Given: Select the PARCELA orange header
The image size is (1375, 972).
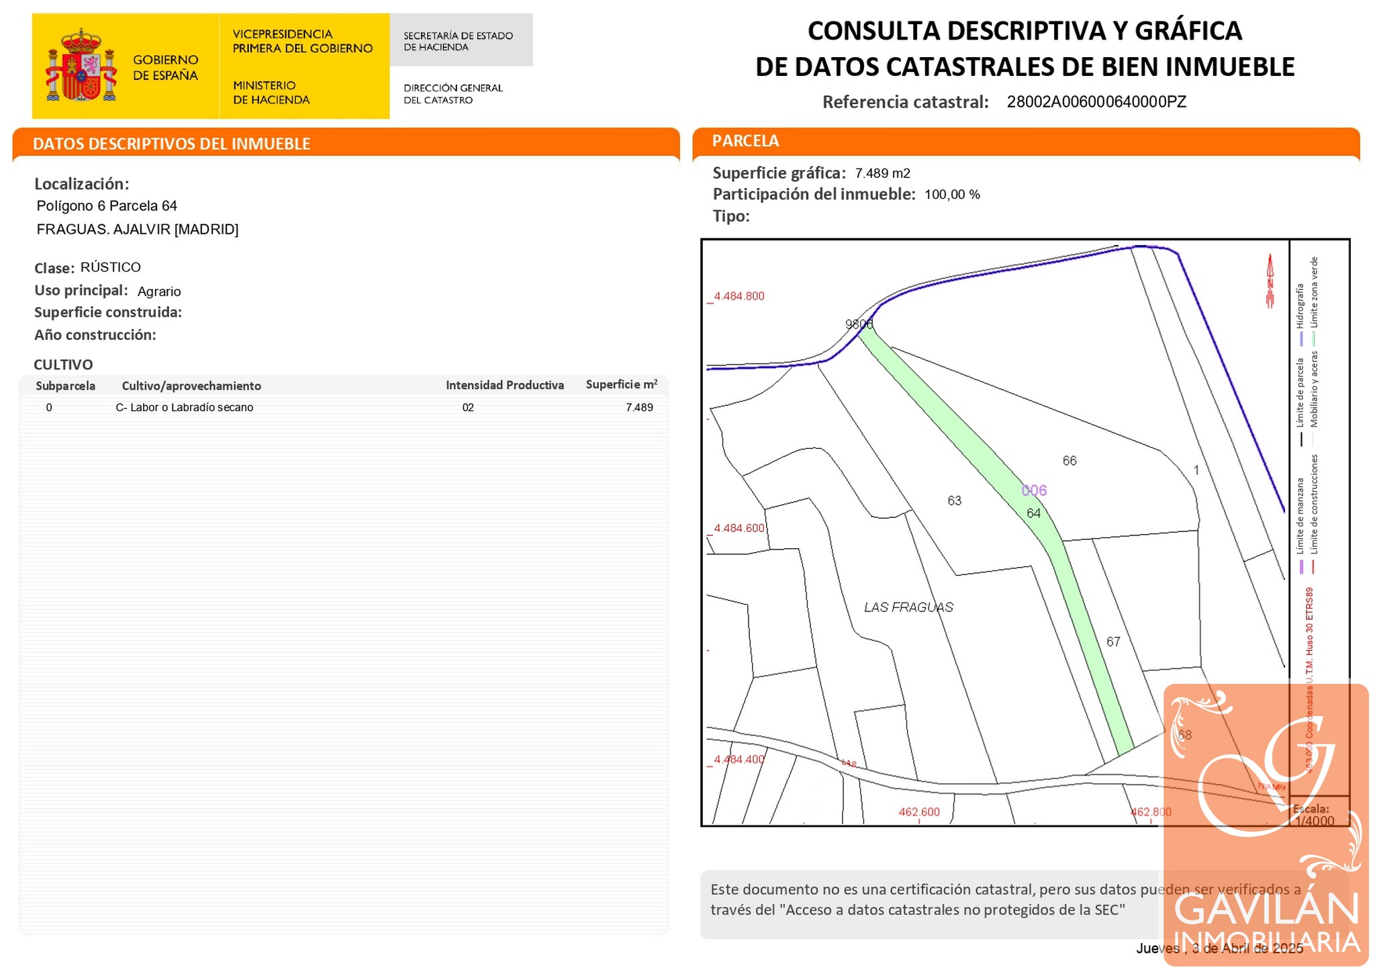Looking at the screenshot, I should 745,141.
